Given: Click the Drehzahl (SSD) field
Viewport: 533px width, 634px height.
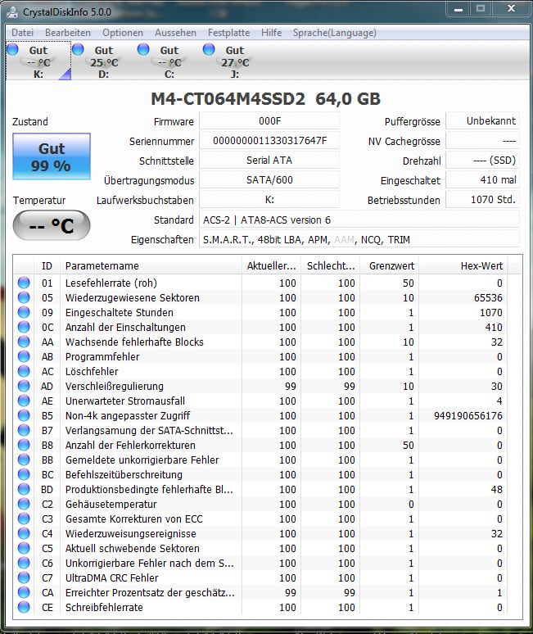Looking at the screenshot, I should [x=482, y=161].
